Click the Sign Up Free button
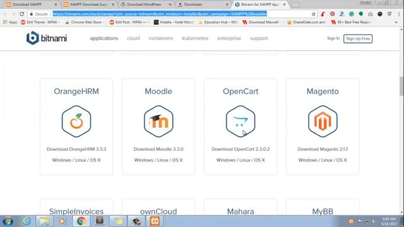 [358, 38]
